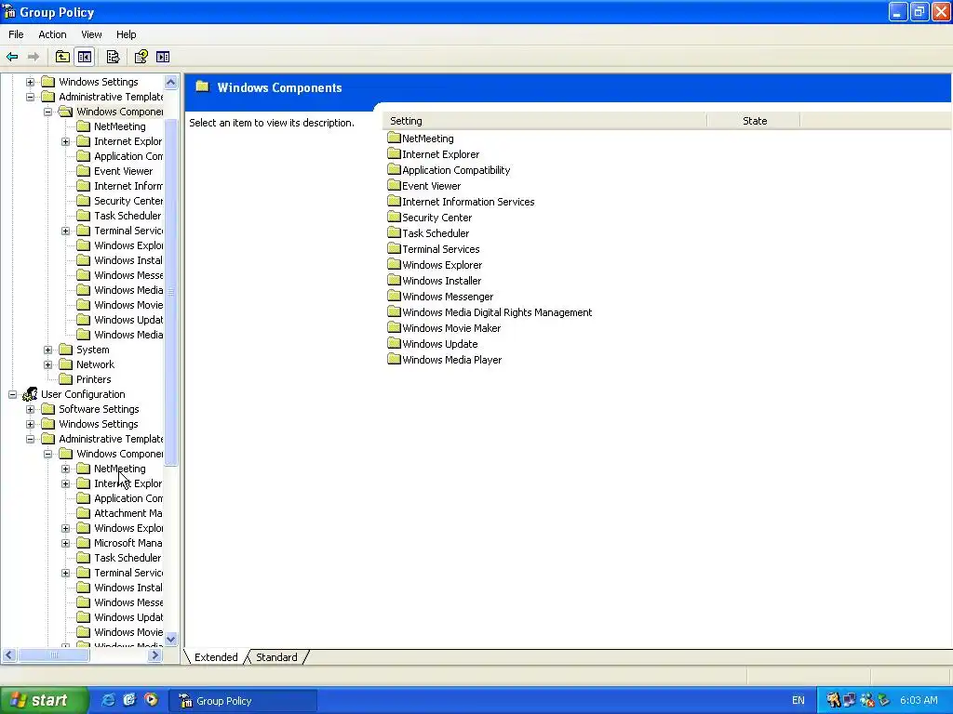953x714 pixels.
Task: Select Printers in the console tree
Action: 94,379
